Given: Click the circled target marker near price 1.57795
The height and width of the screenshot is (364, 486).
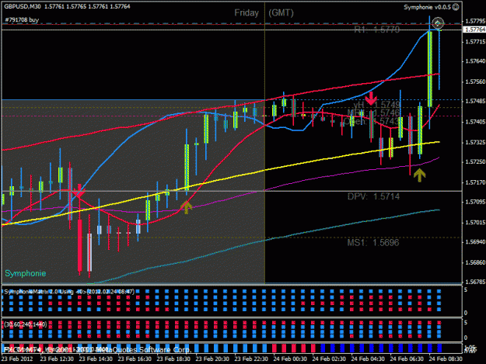Looking at the screenshot, I should tap(438, 23).
